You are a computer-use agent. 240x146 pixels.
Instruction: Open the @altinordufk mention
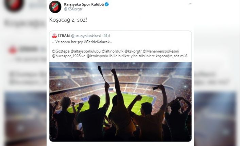(113, 51)
